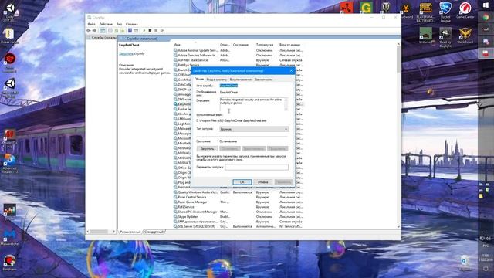The height and width of the screenshot is (278, 494).
Task: Click the Restart Service toolbar icon
Action: (x=162, y=31)
